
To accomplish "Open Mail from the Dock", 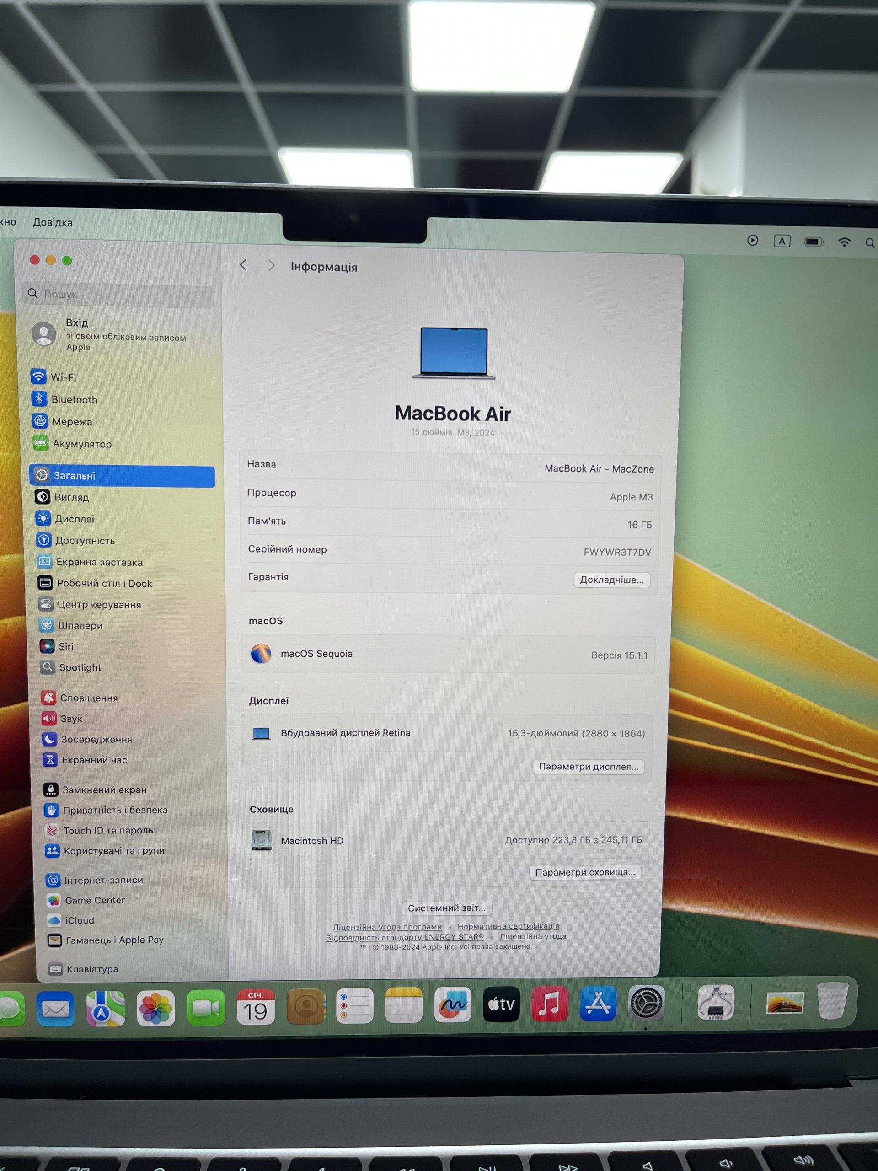I will (56, 1009).
